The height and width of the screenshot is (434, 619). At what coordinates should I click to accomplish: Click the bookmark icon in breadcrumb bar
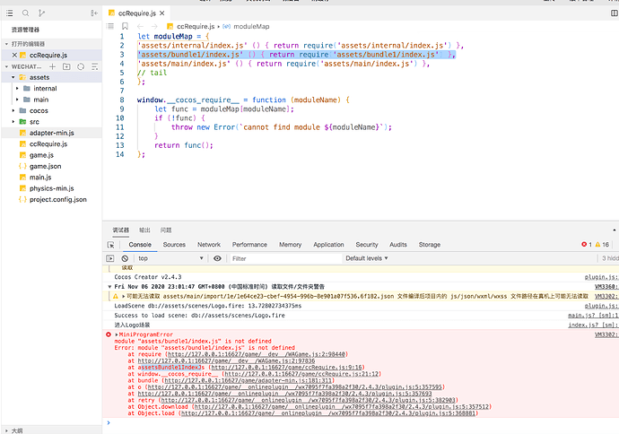pos(125,26)
